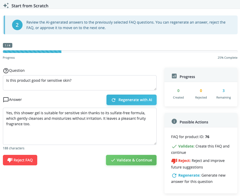Click the striped progress bar
This screenshot has height=196, width=240.
point(32,52)
